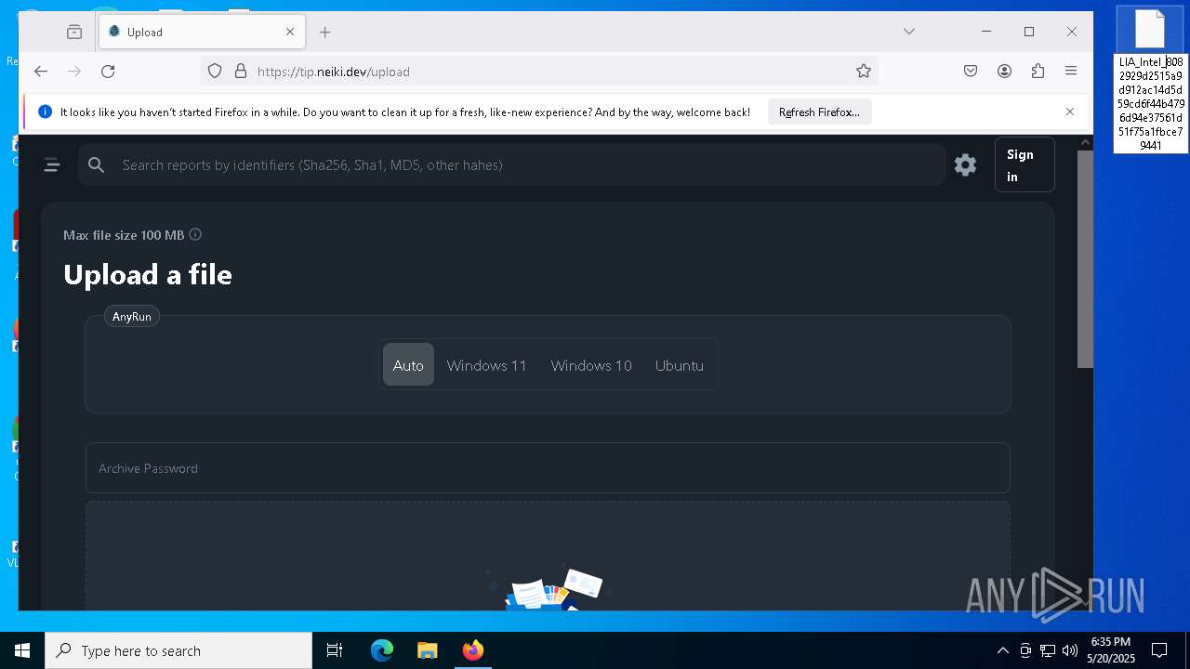Show hidden system tray icons
The width and height of the screenshot is (1190, 669).
(x=1002, y=650)
